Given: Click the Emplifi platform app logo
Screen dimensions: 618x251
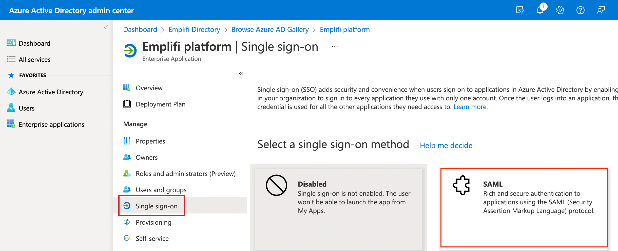Looking at the screenshot, I should point(130,51).
